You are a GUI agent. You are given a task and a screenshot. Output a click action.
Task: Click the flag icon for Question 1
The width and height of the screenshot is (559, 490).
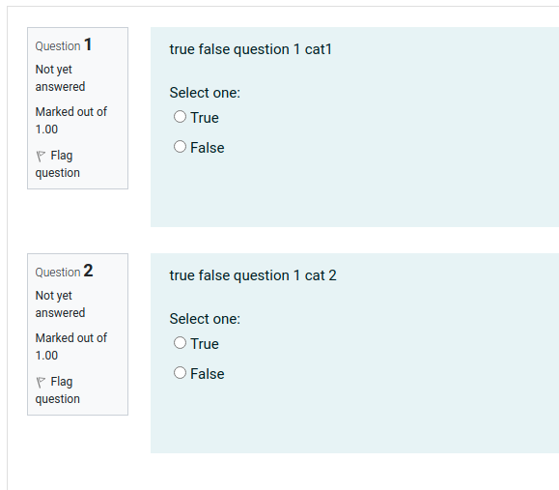41,157
